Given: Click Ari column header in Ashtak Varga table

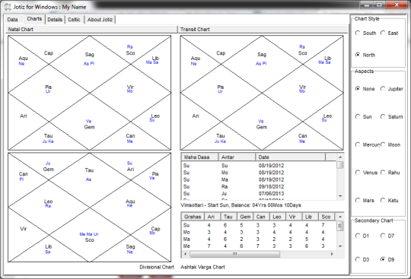Looking at the screenshot, I should pyautogui.click(x=212, y=217).
